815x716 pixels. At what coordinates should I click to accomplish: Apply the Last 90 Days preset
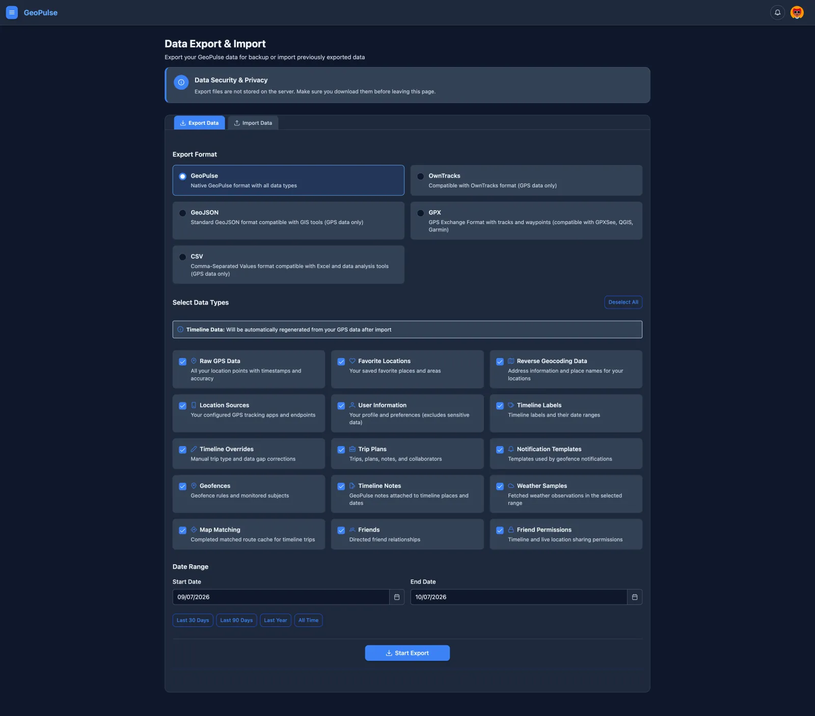coord(236,620)
